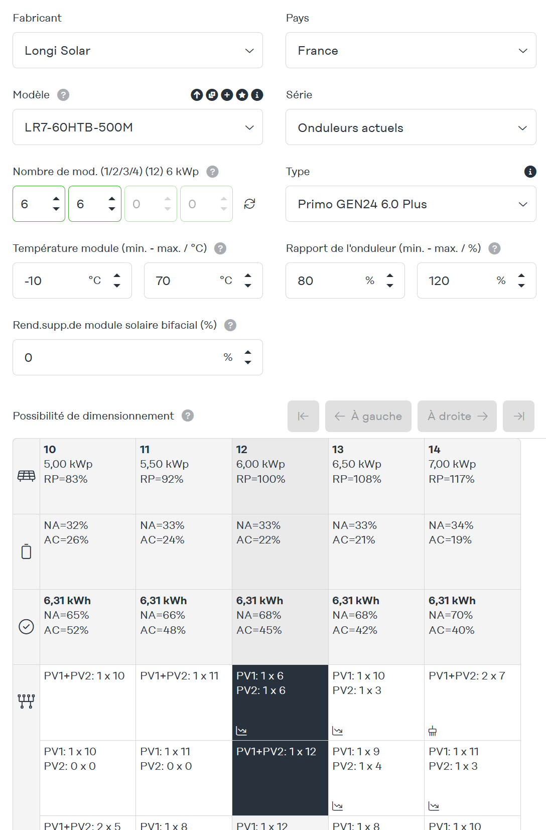The width and height of the screenshot is (546, 830).
Task: Select configuration PV1+PV2: 1 x 10
Action: 88,703
